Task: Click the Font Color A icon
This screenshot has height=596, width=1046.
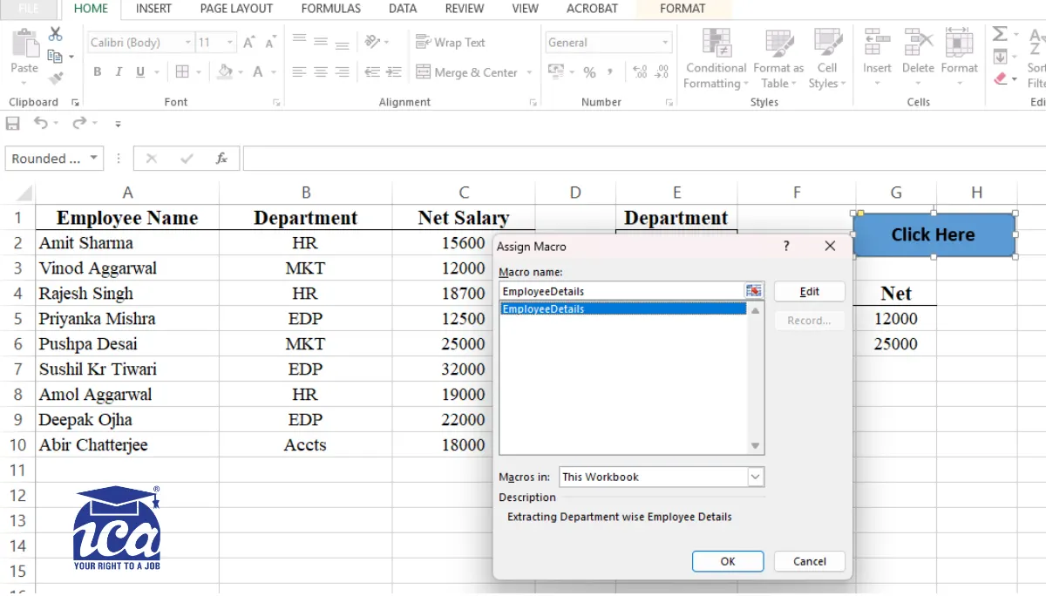Action: (x=258, y=72)
